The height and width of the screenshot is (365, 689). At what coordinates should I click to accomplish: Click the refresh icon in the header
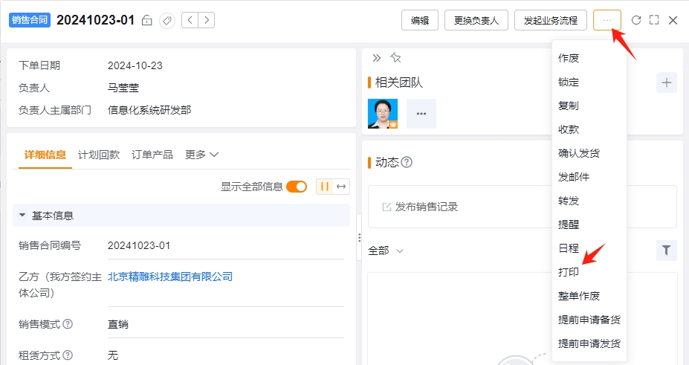click(635, 20)
